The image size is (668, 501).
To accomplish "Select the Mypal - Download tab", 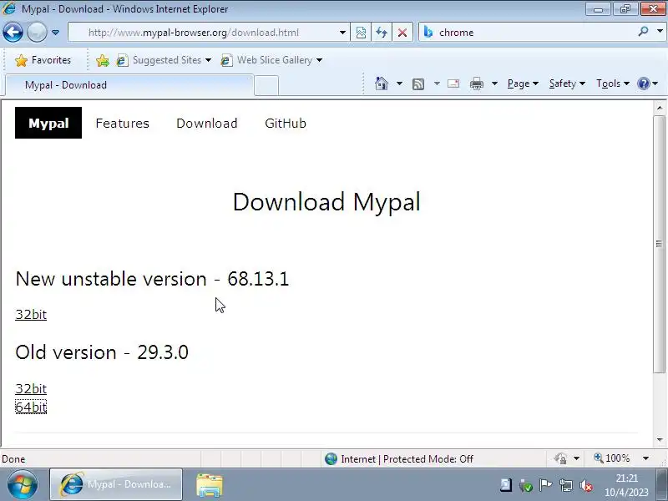I will [129, 85].
